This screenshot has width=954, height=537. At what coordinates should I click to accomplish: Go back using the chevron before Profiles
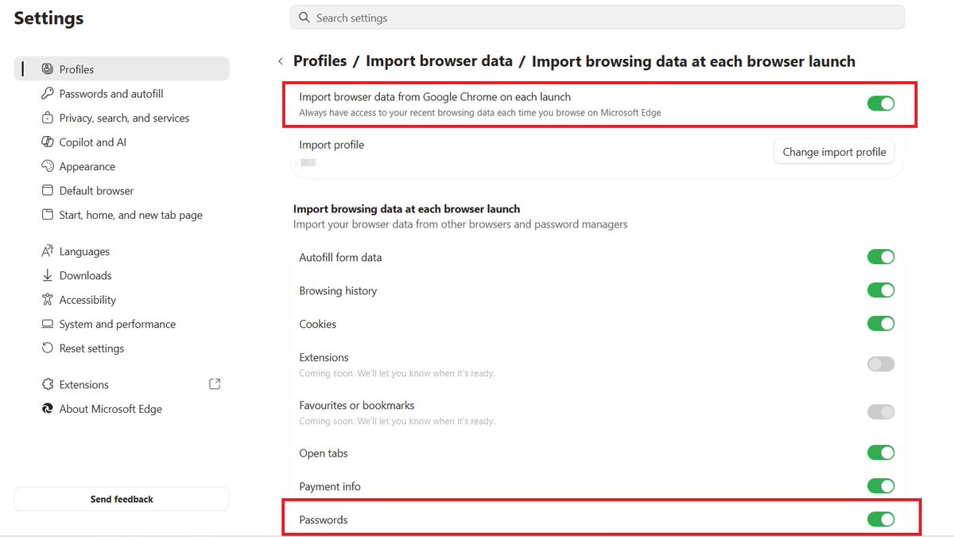coord(281,61)
